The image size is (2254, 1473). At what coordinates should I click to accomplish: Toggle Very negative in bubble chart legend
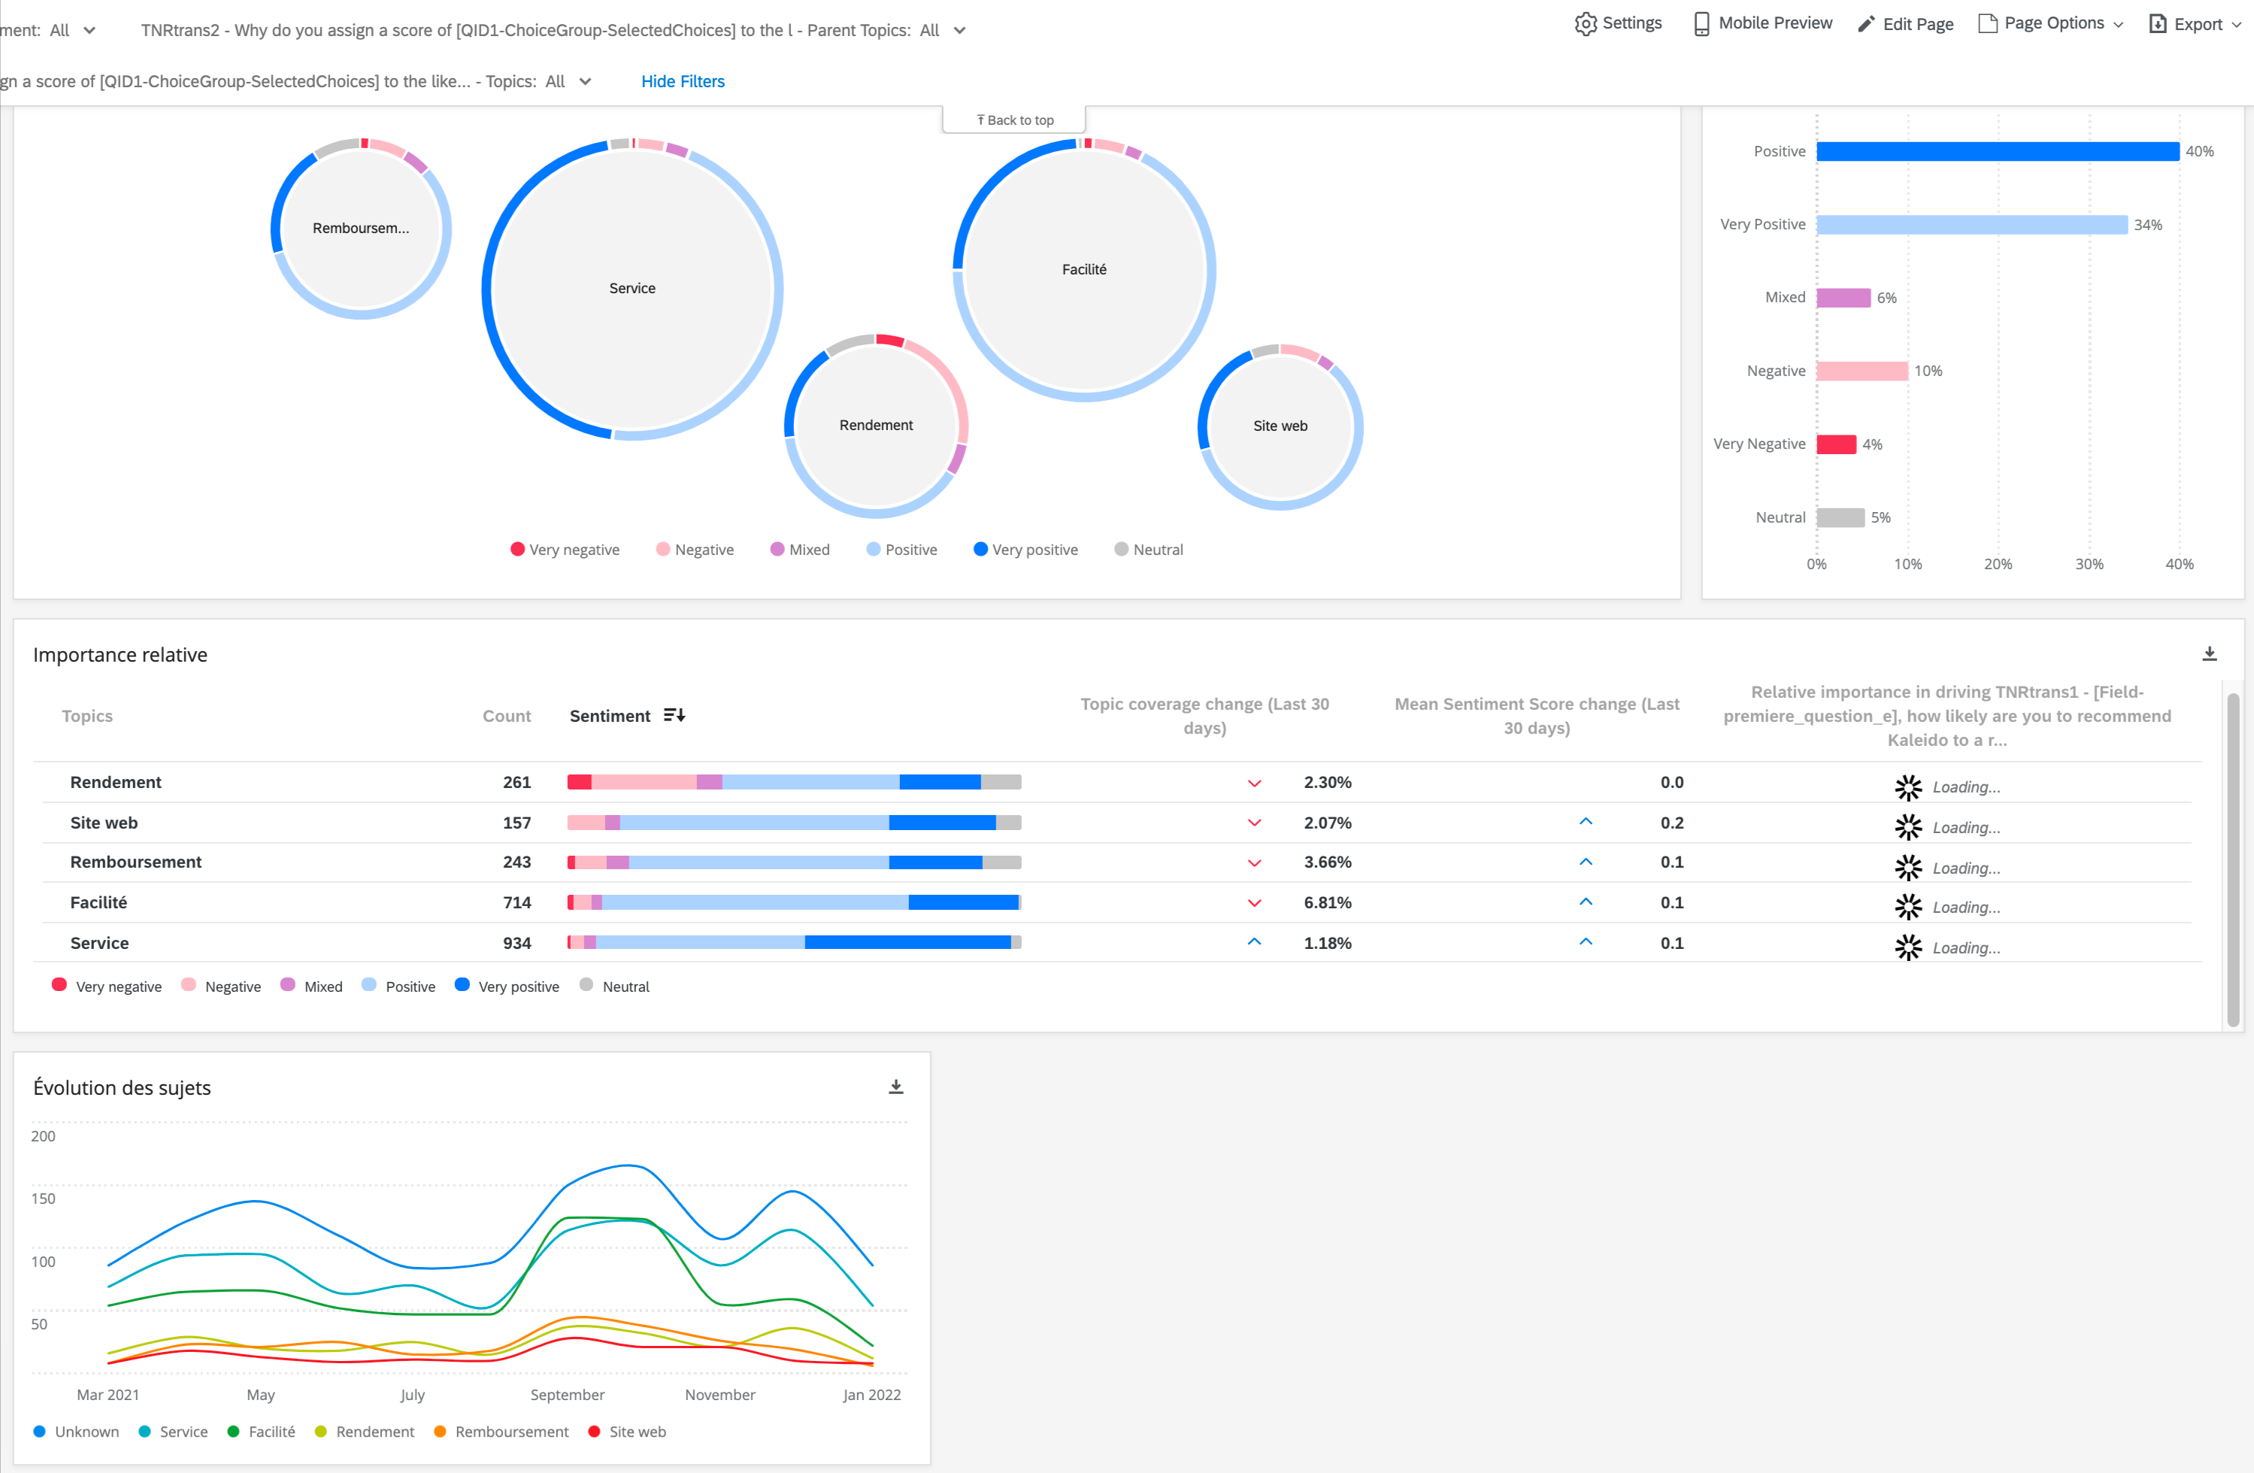click(x=565, y=550)
